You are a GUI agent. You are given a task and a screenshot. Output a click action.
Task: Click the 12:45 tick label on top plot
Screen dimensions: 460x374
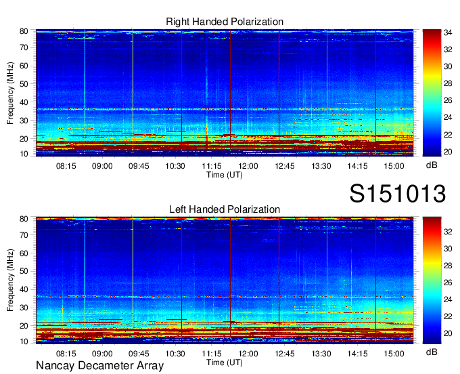coord(285,166)
